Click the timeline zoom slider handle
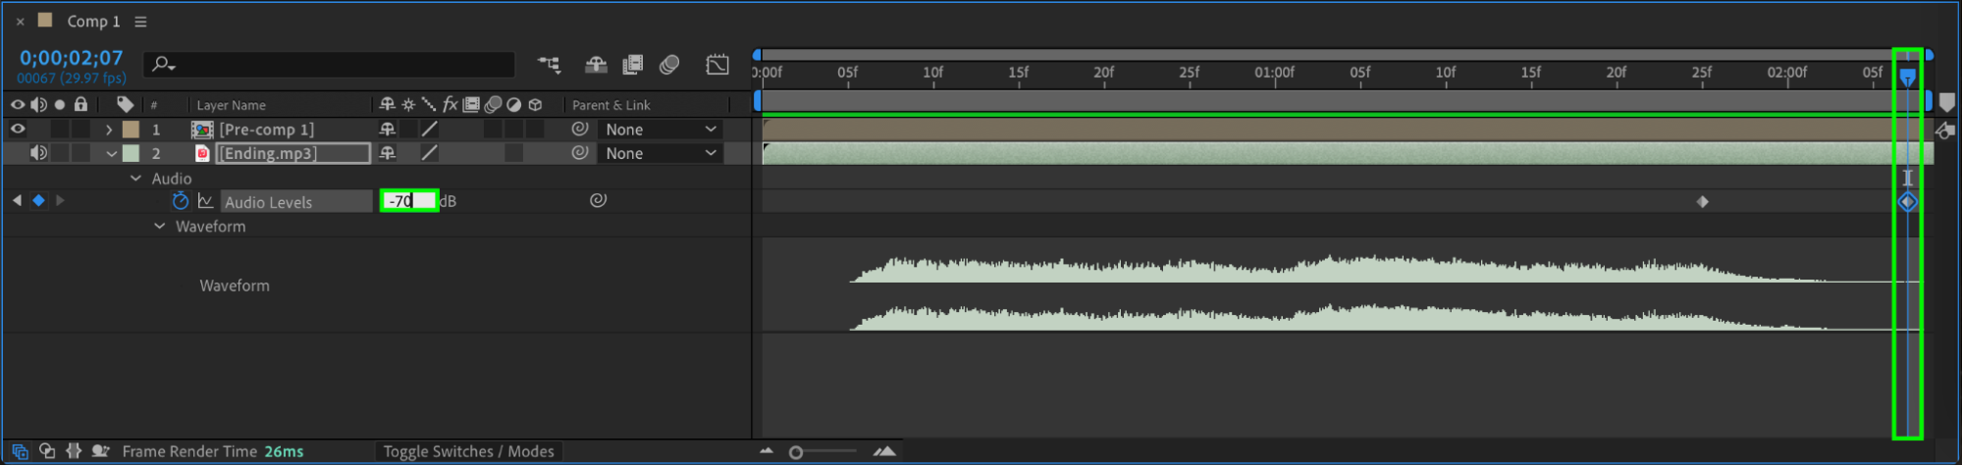Image resolution: width=1962 pixels, height=466 pixels. click(796, 452)
